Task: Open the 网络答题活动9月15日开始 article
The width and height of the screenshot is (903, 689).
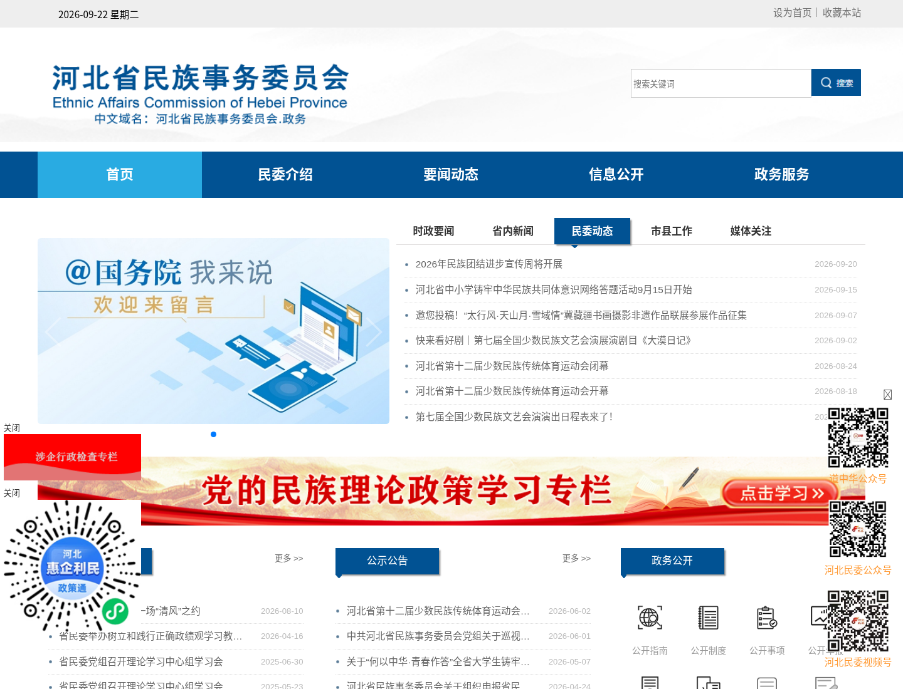Action: pos(554,290)
